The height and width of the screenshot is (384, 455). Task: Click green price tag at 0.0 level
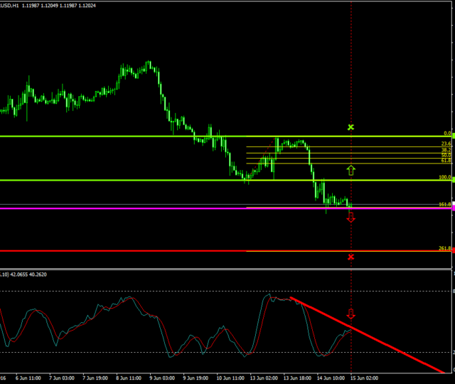pos(453,135)
